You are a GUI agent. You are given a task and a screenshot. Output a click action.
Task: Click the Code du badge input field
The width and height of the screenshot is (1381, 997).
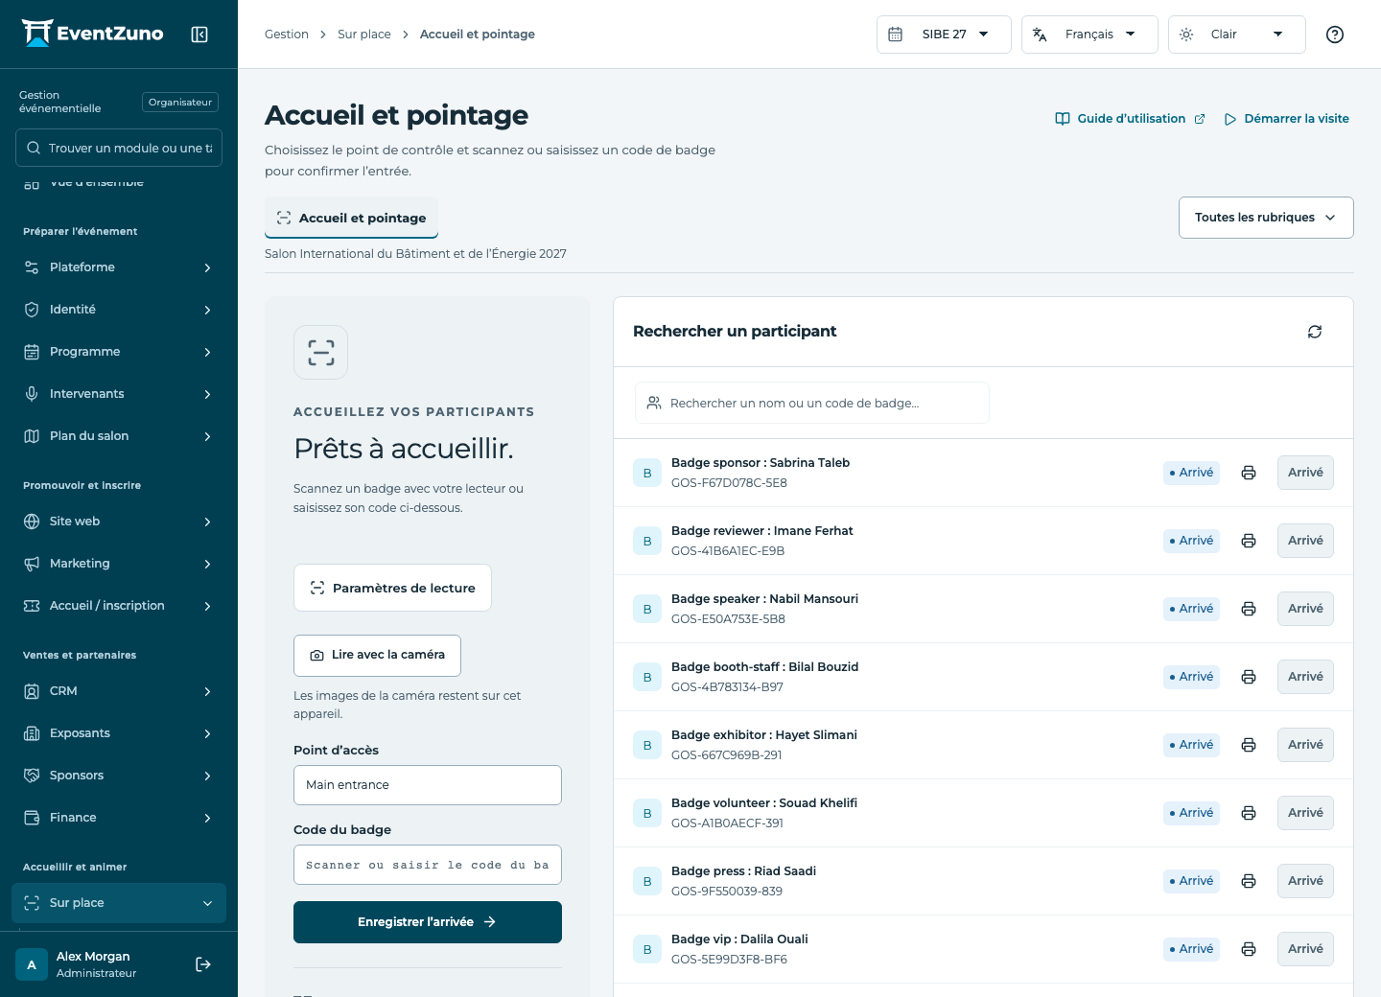428,865
